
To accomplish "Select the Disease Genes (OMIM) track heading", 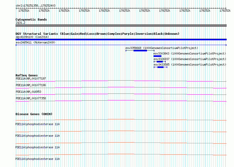I will coord(34,114).
